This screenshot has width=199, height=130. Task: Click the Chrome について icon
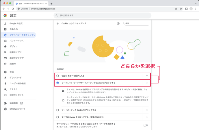[5, 109]
